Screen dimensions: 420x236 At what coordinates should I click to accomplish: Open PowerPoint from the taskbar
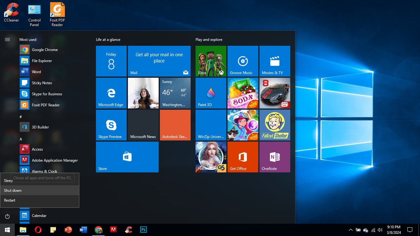click(68, 230)
